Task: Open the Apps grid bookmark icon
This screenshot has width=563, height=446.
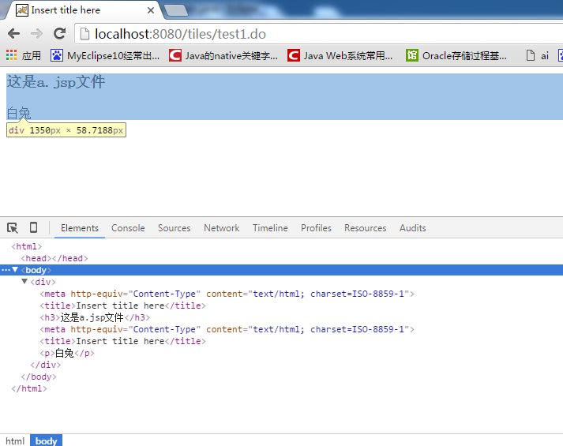Action: [12, 55]
